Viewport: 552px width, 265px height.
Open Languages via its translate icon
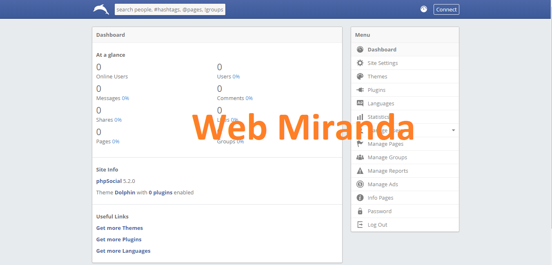360,103
